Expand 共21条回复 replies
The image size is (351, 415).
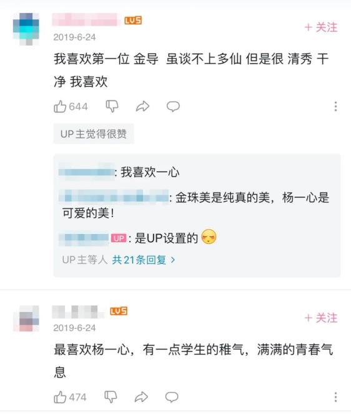(143, 260)
